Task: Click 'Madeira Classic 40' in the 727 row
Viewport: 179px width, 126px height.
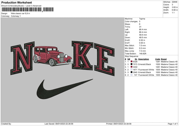Action: 169,75
